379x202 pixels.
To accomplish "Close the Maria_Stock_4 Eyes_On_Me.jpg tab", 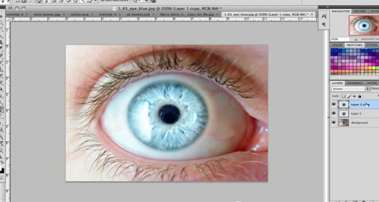I will (x=218, y=14).
